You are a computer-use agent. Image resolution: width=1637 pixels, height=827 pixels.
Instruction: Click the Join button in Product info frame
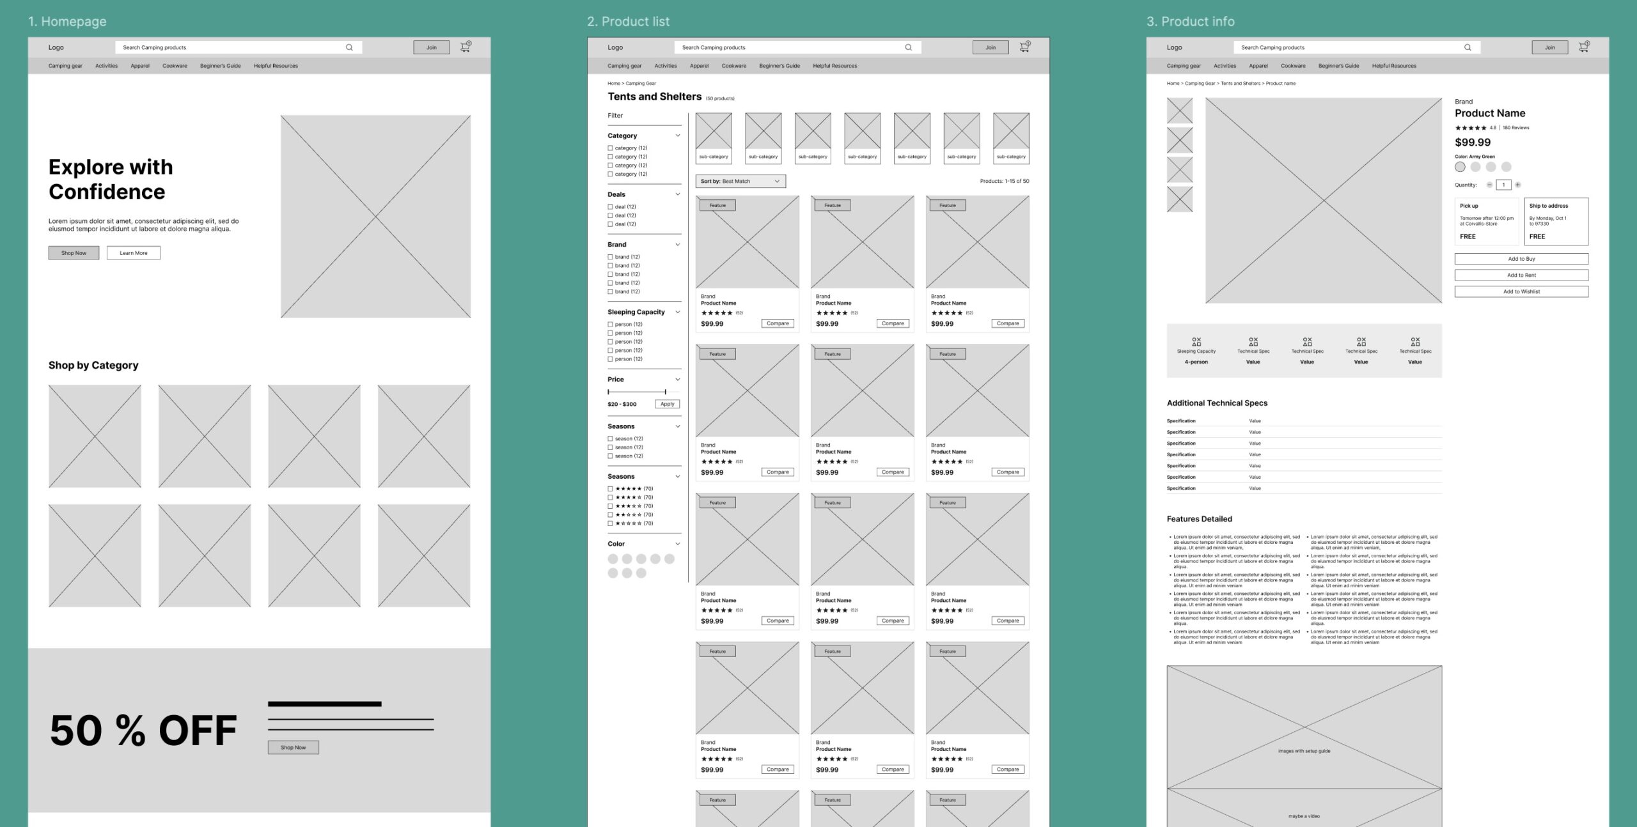(1550, 47)
